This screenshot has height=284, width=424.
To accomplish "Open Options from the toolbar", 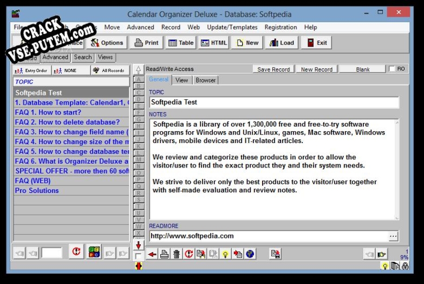I will (107, 43).
